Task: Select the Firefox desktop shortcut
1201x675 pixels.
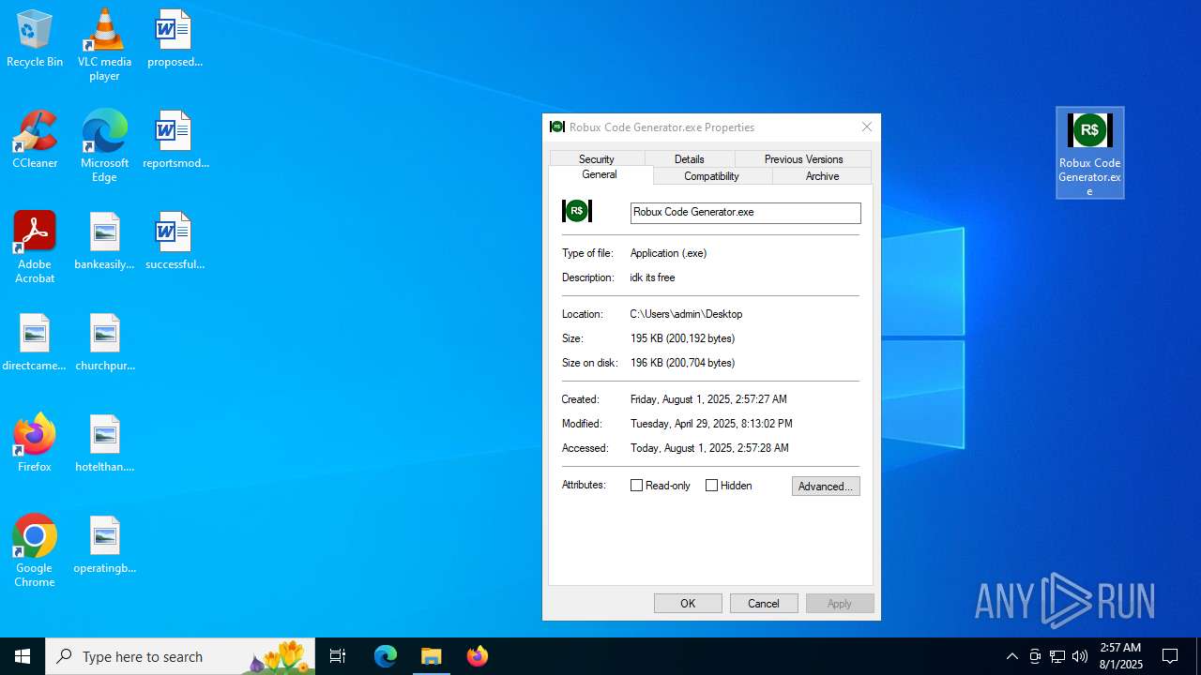Action: (x=35, y=444)
